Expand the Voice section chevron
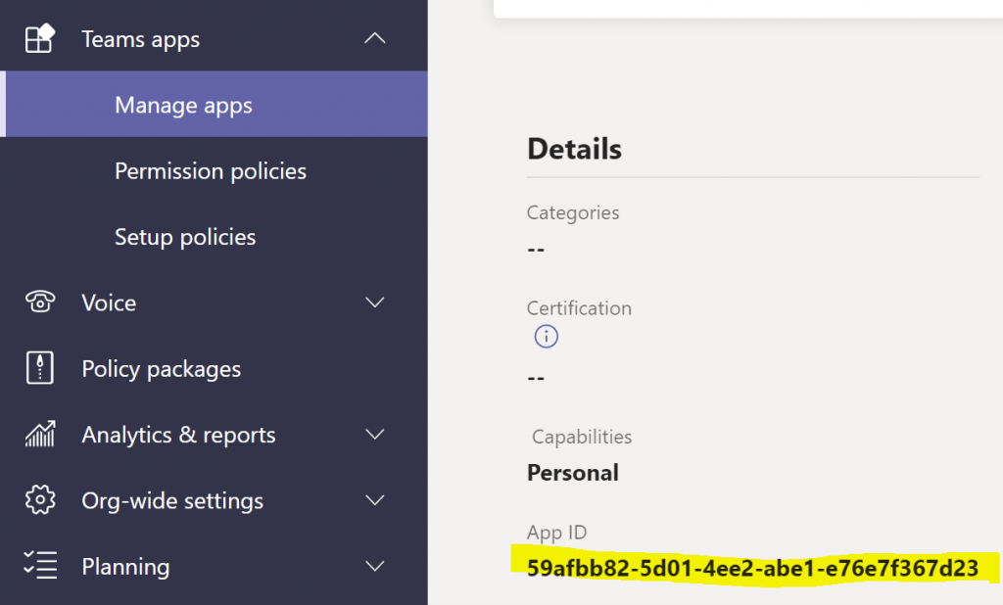1003x605 pixels. click(x=374, y=302)
